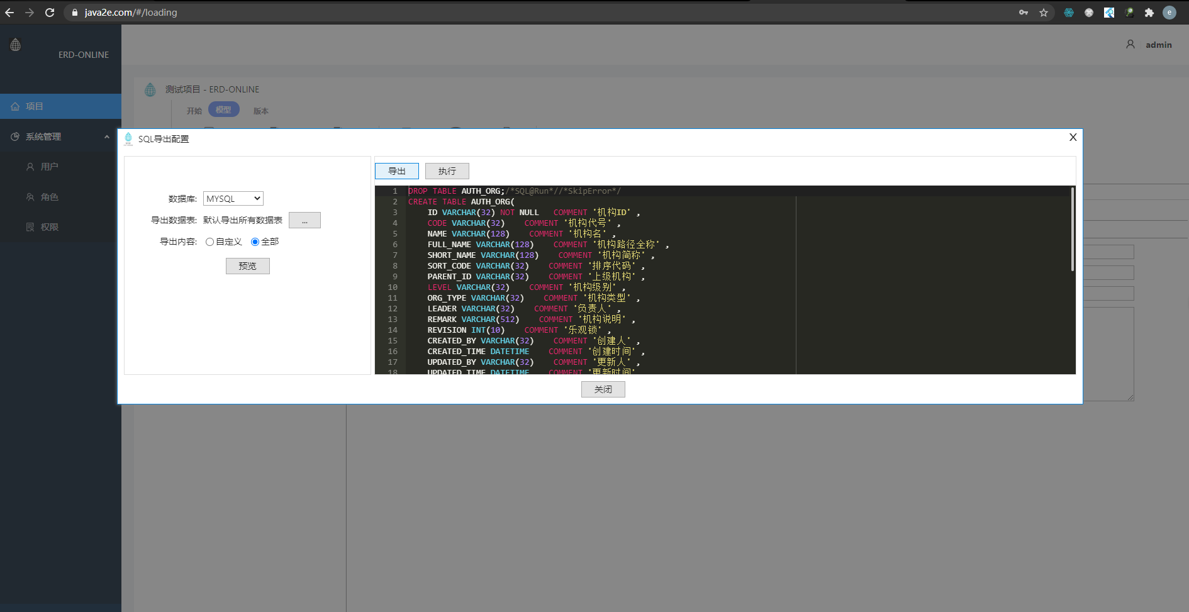Click the REVISION INT(10) code line
This screenshot has height=612, width=1189.
[519, 330]
